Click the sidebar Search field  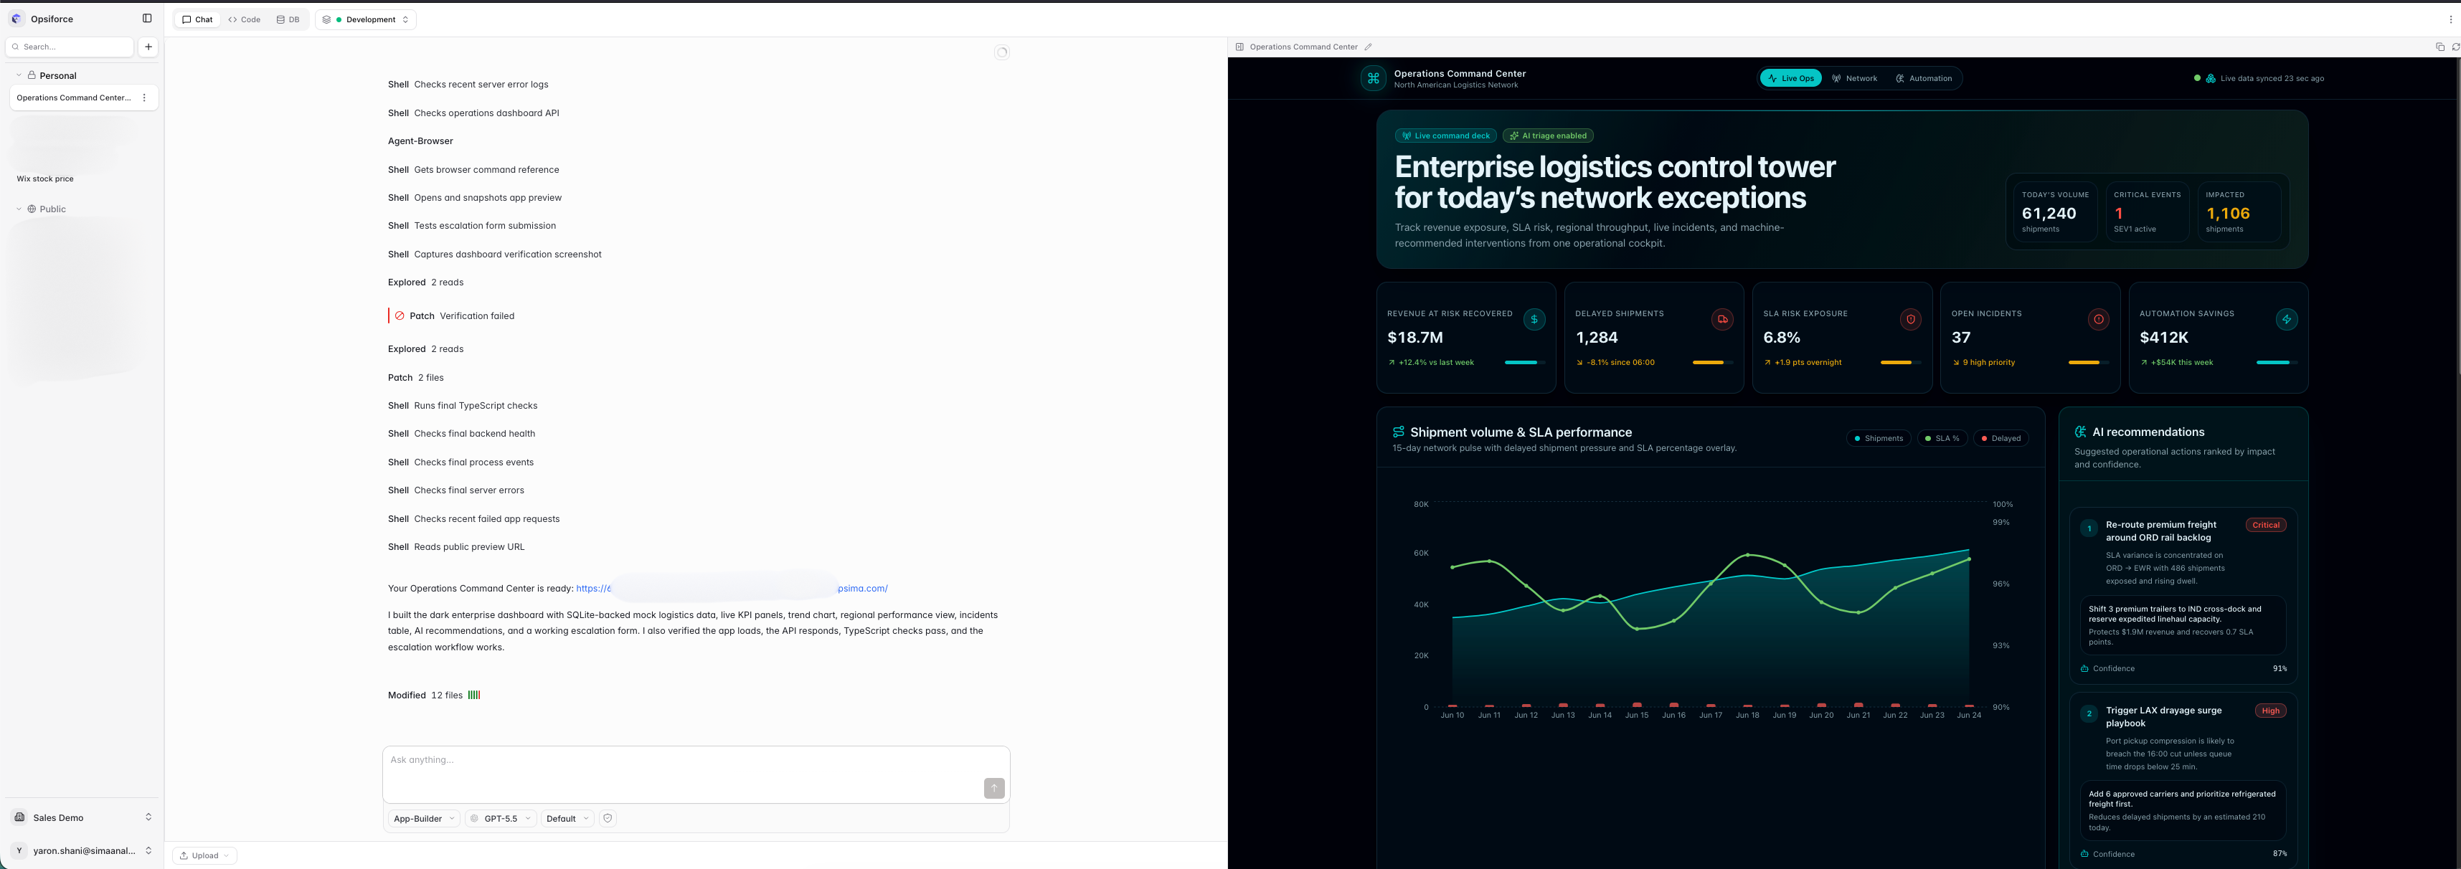[x=70, y=47]
